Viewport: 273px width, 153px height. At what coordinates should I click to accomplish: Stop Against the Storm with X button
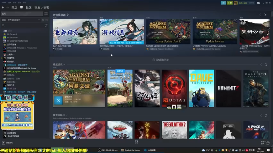[x=58, y=100]
